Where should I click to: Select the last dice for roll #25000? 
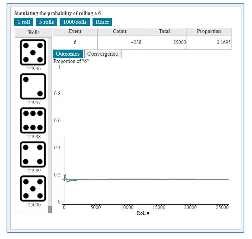33,188
